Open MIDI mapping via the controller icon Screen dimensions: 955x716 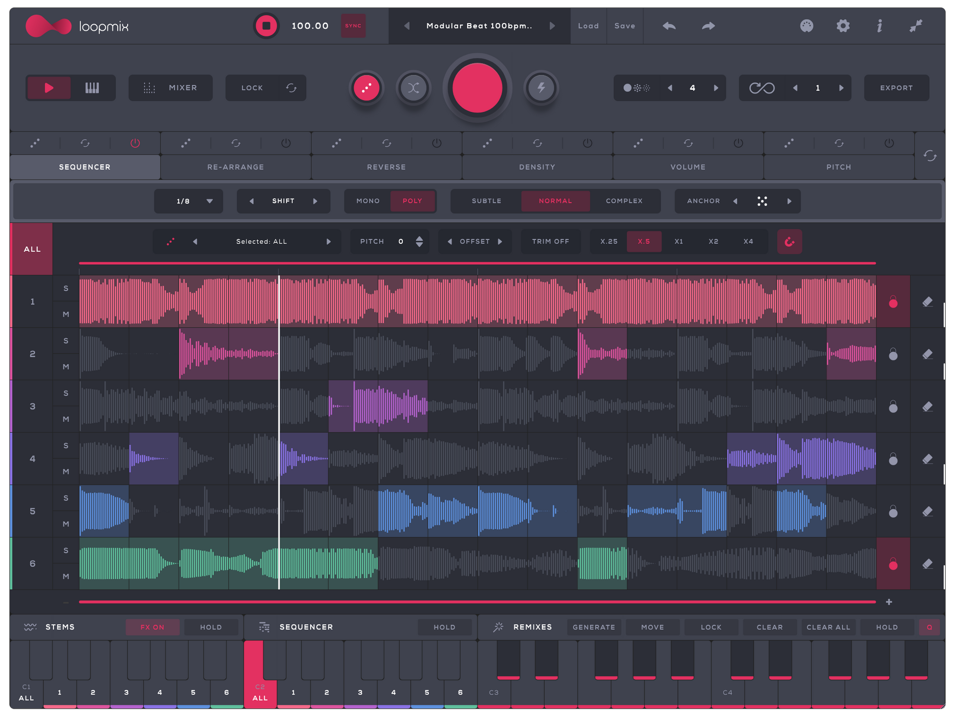807,26
